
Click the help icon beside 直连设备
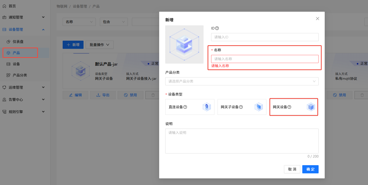(185, 107)
